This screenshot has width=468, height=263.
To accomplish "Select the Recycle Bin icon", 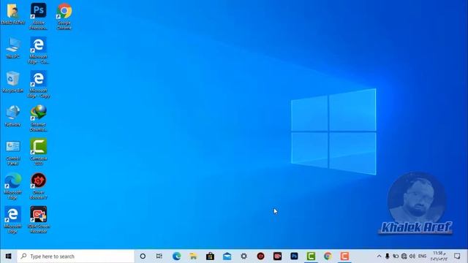I will pyautogui.click(x=12, y=82).
